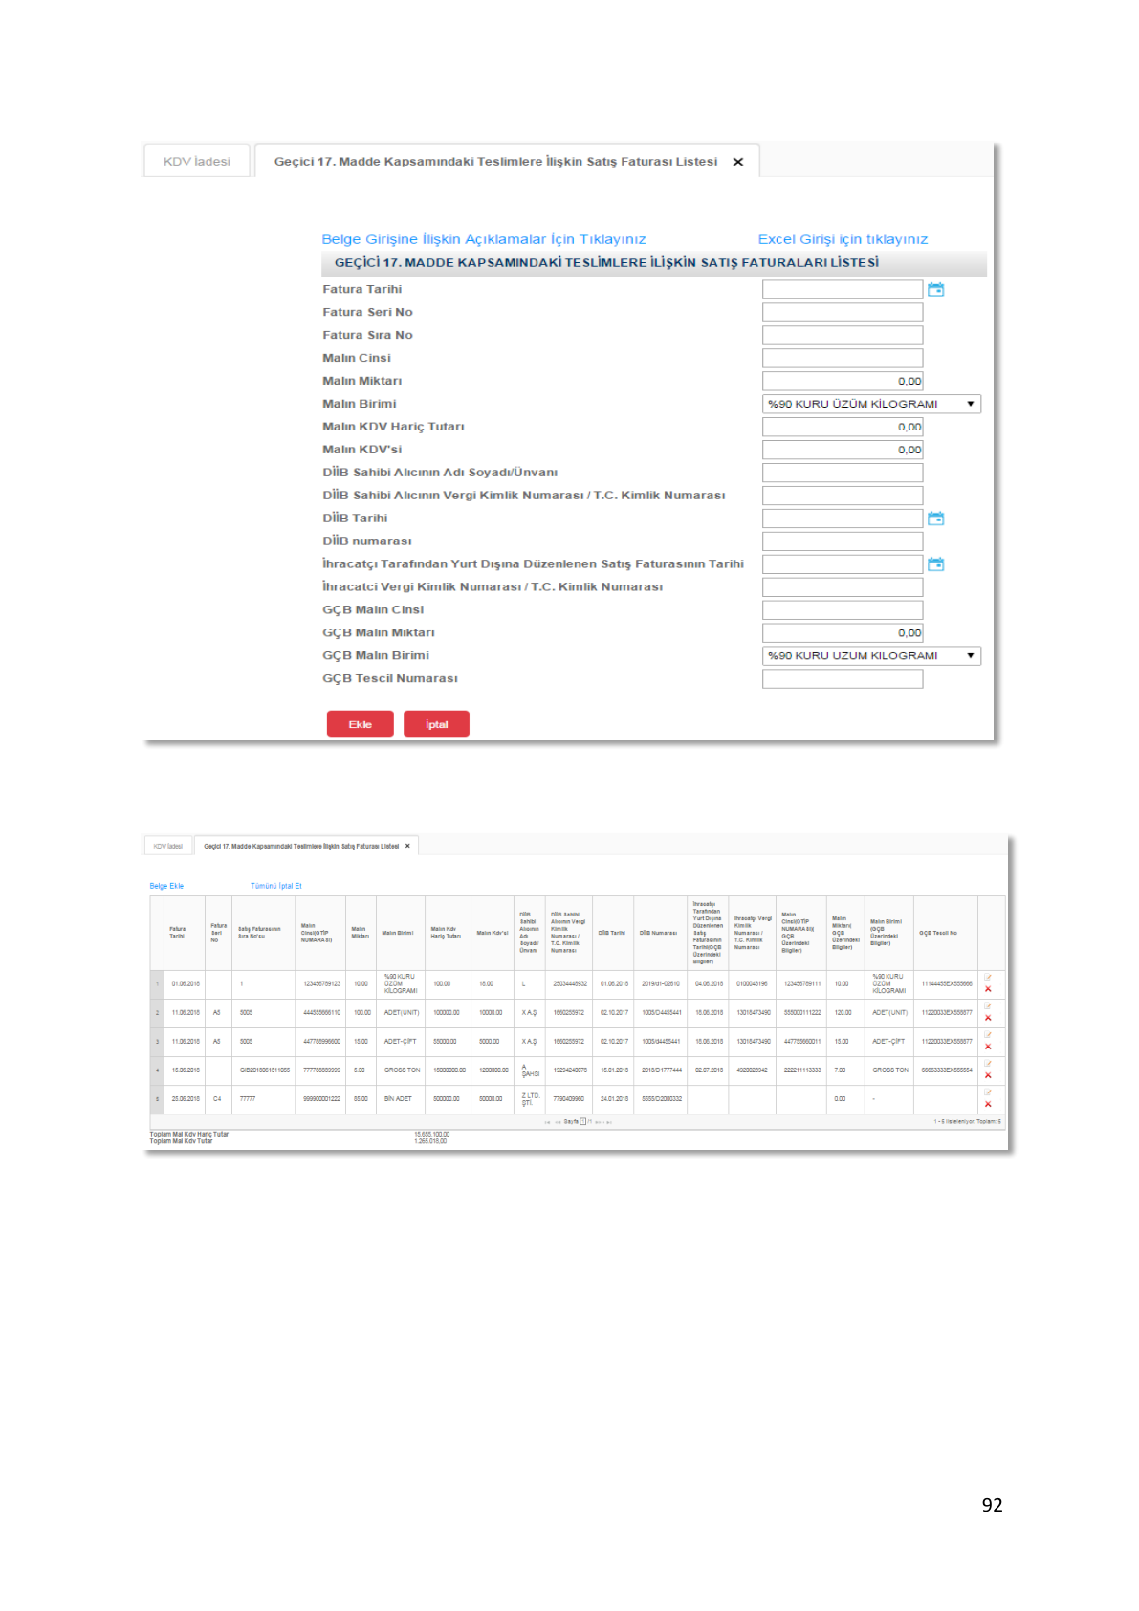Open the Fatura Tarihi calendar picker
This screenshot has height=1611, width=1139.
(x=935, y=289)
